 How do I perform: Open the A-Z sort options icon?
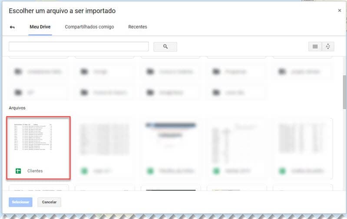click(328, 46)
